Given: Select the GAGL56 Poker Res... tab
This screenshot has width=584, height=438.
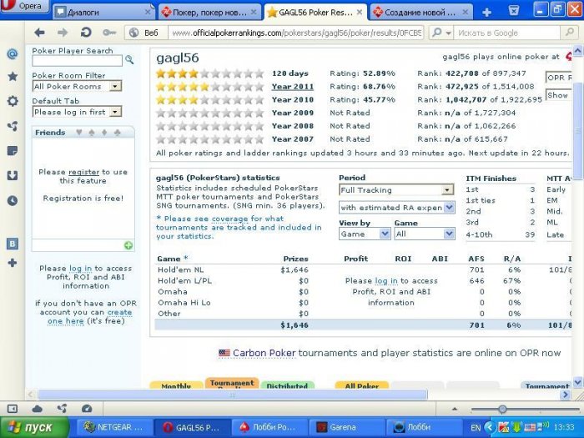Looking at the screenshot, I should [x=315, y=13].
